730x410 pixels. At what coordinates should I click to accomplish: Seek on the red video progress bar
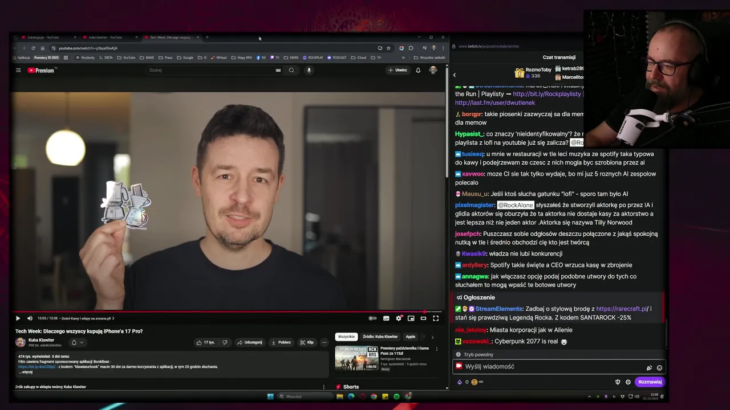pyautogui.click(x=228, y=311)
